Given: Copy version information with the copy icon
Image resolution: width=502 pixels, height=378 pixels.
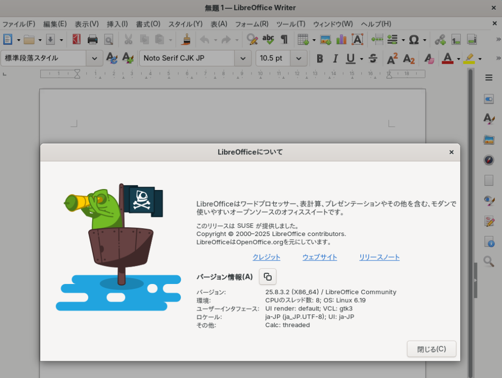Looking at the screenshot, I should click(268, 277).
